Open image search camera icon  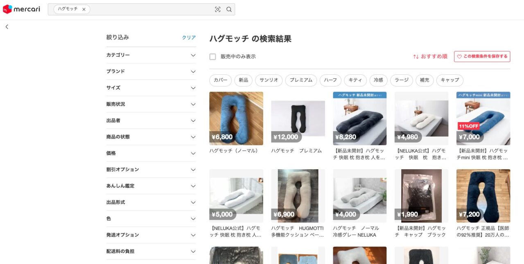pyautogui.click(x=217, y=9)
